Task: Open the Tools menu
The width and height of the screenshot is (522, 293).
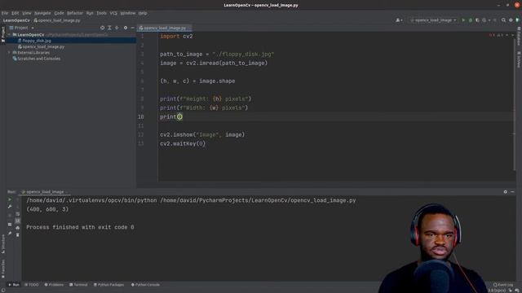Action: pyautogui.click(x=101, y=13)
